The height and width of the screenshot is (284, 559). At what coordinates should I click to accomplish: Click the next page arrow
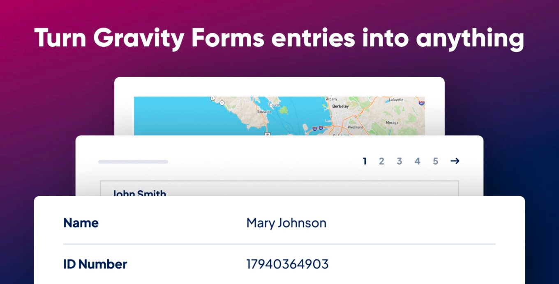pos(455,161)
